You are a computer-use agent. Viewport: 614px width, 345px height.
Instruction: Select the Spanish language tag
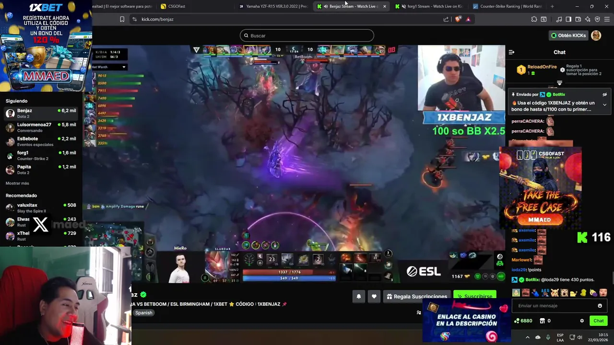tap(143, 313)
